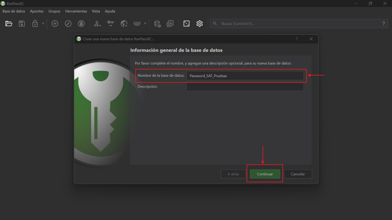Lock the database with padlock icon
The height and width of the screenshot is (220, 392).
(x=35, y=24)
